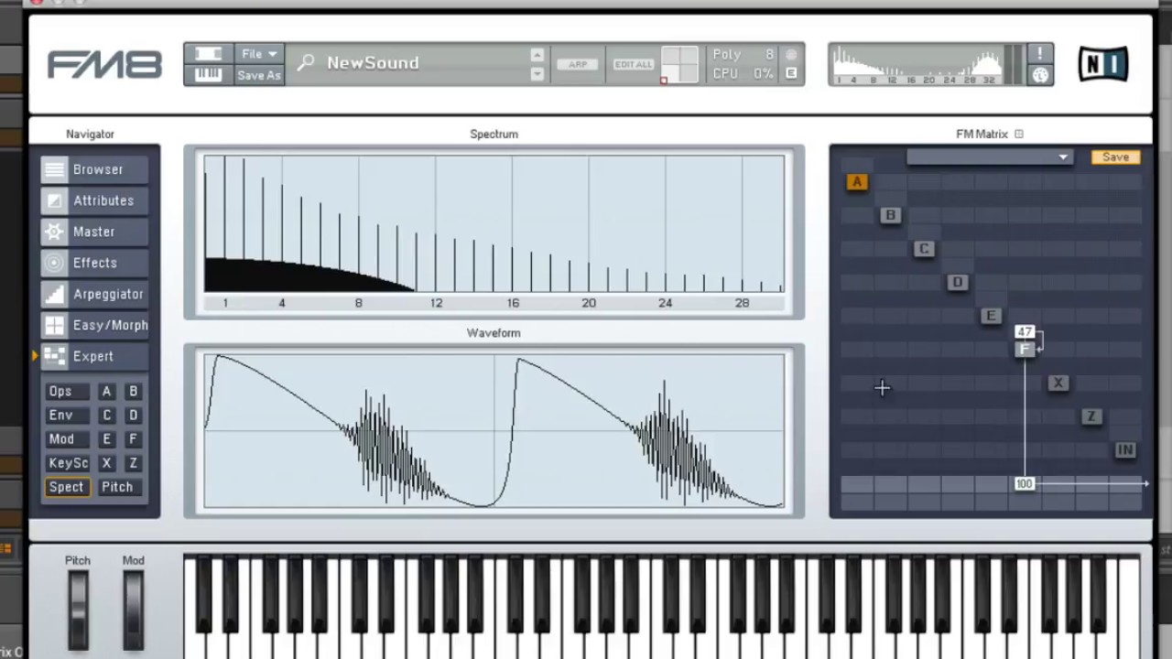Toggle the EDIT ALL button
This screenshot has width=1172, height=659.
pos(634,64)
